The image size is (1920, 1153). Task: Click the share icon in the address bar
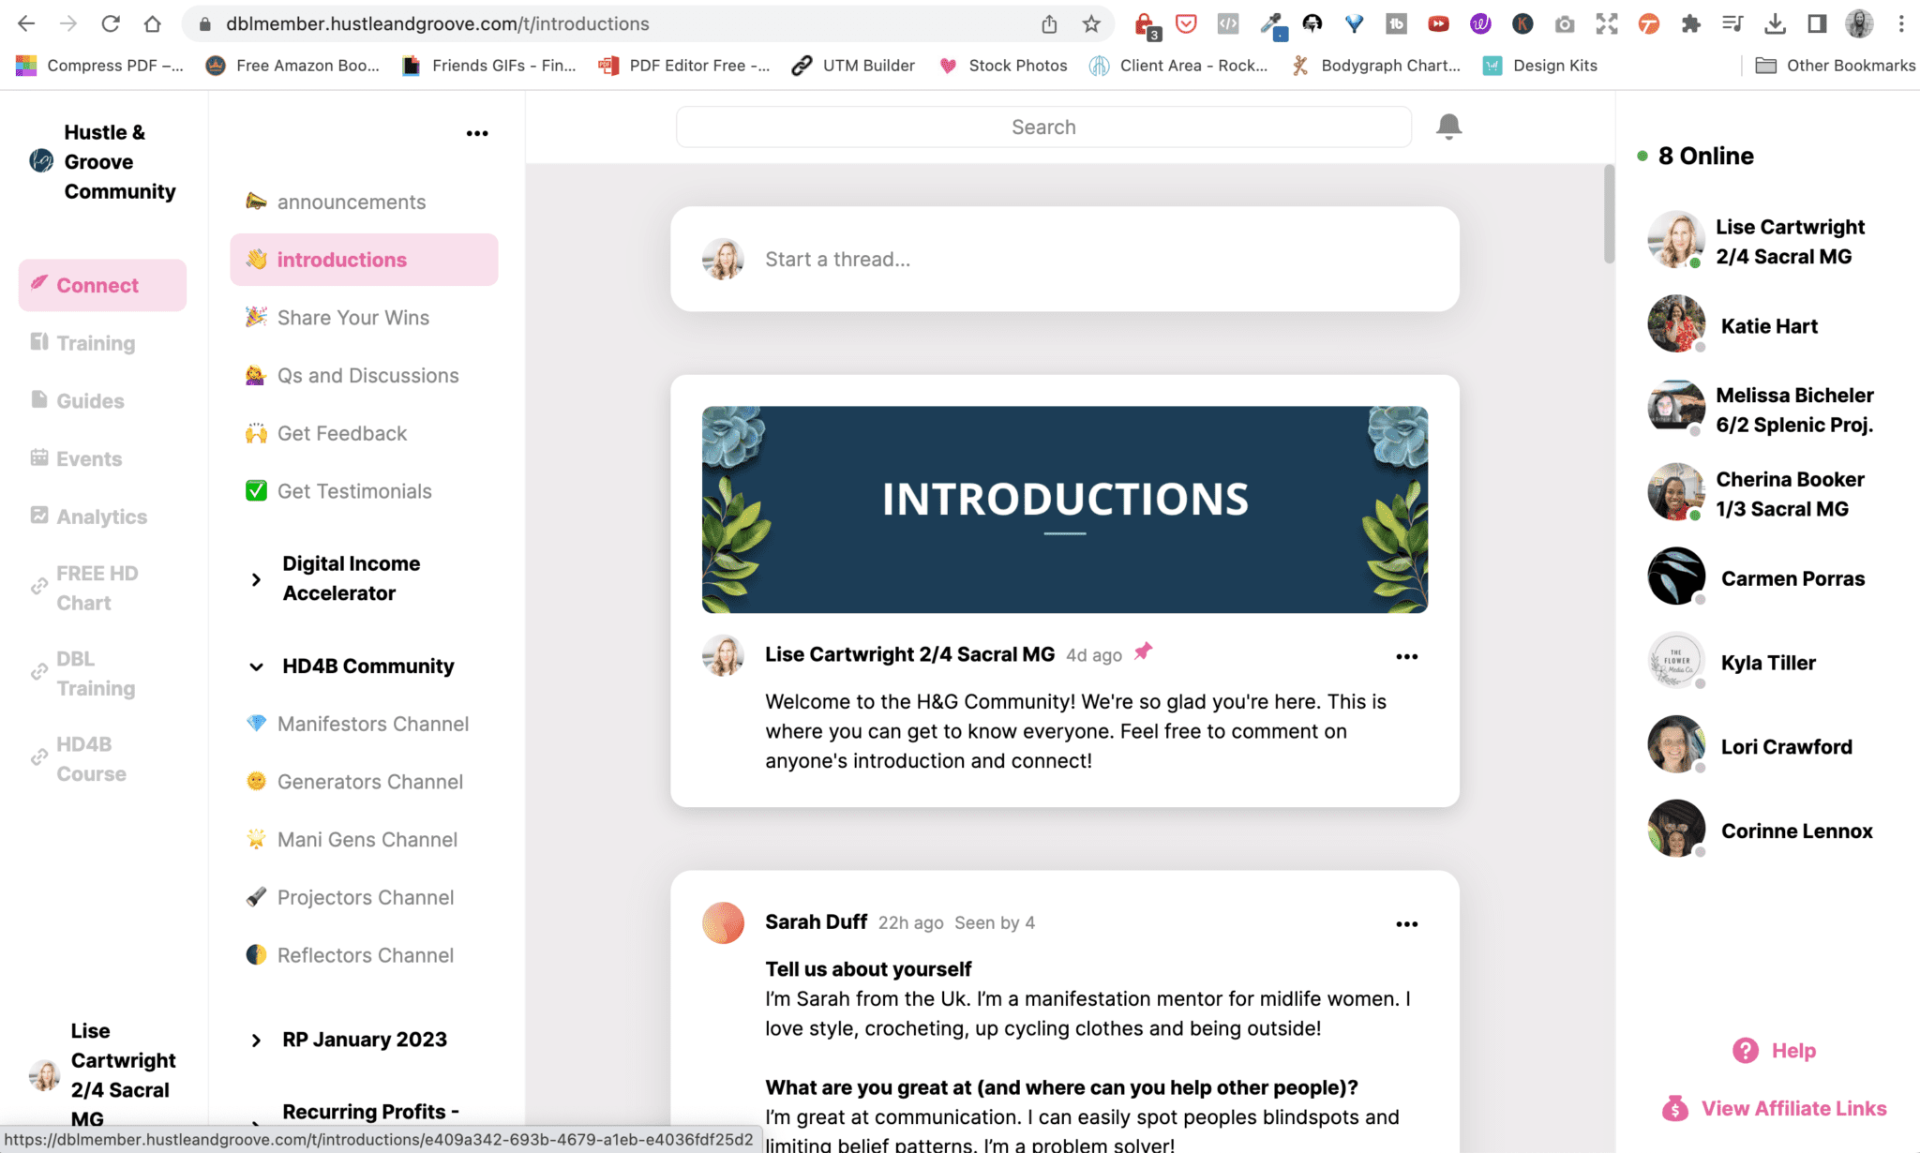tap(1049, 23)
